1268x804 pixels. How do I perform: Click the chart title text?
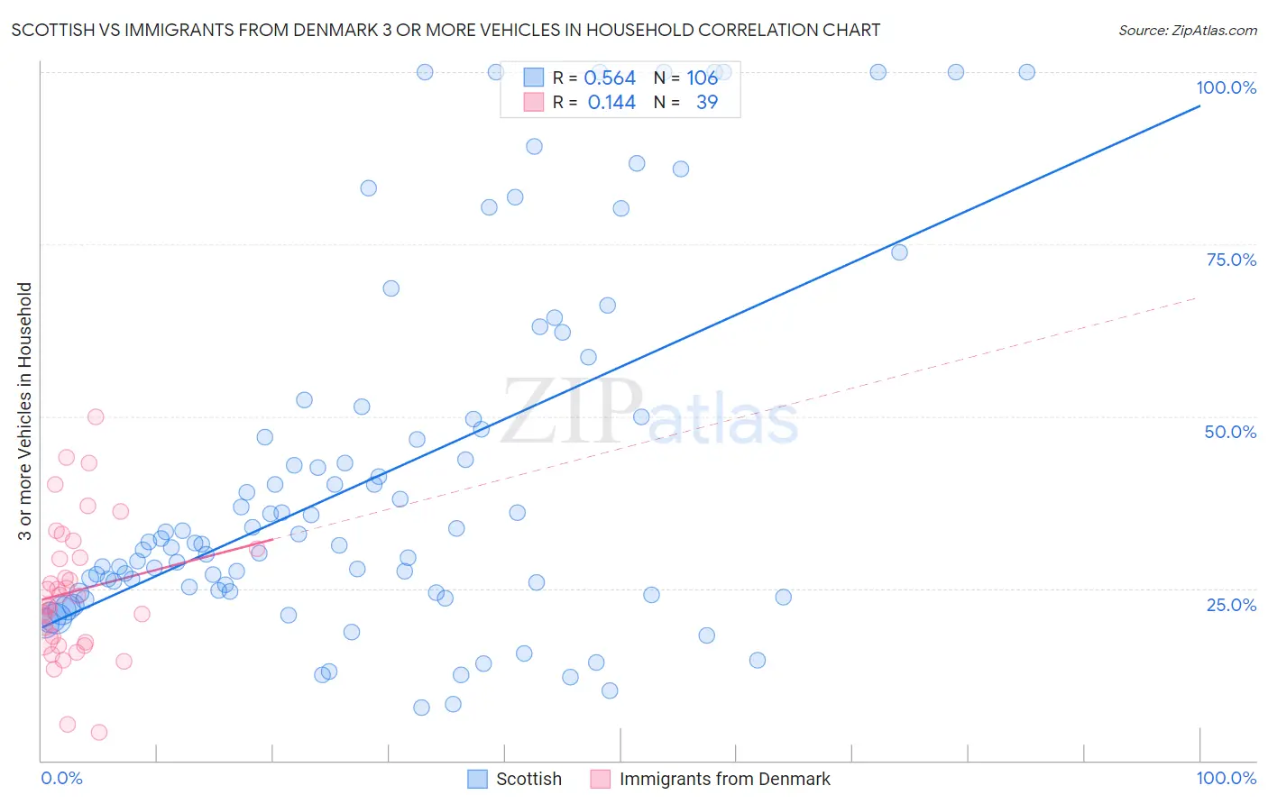pyautogui.click(x=446, y=30)
